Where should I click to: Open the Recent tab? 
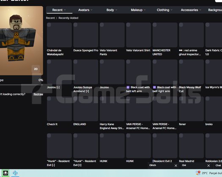(x=59, y=10)
